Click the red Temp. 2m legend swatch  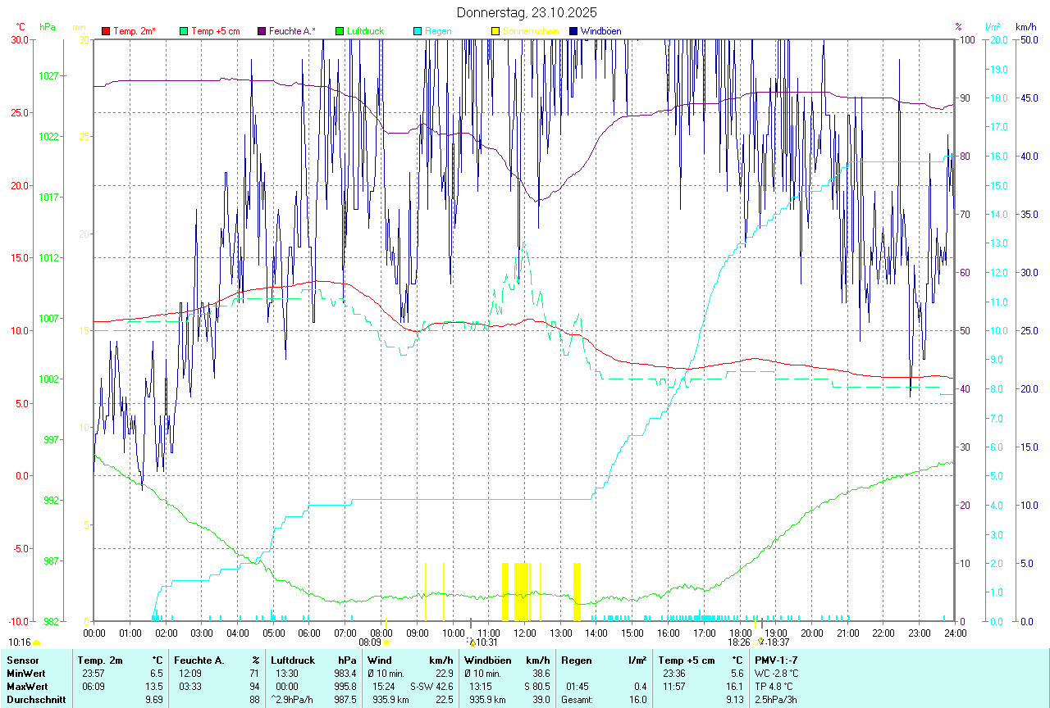point(106,31)
